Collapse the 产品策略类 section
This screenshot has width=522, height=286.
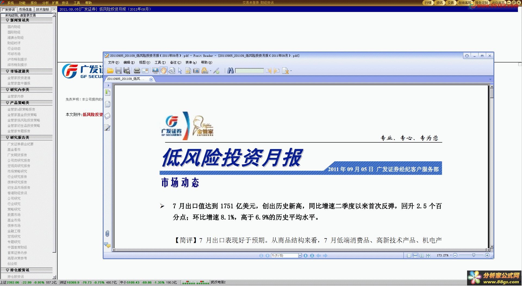tap(7, 103)
